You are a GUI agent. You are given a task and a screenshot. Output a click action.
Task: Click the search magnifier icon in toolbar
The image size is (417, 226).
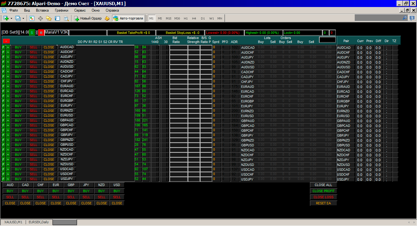(405, 18)
